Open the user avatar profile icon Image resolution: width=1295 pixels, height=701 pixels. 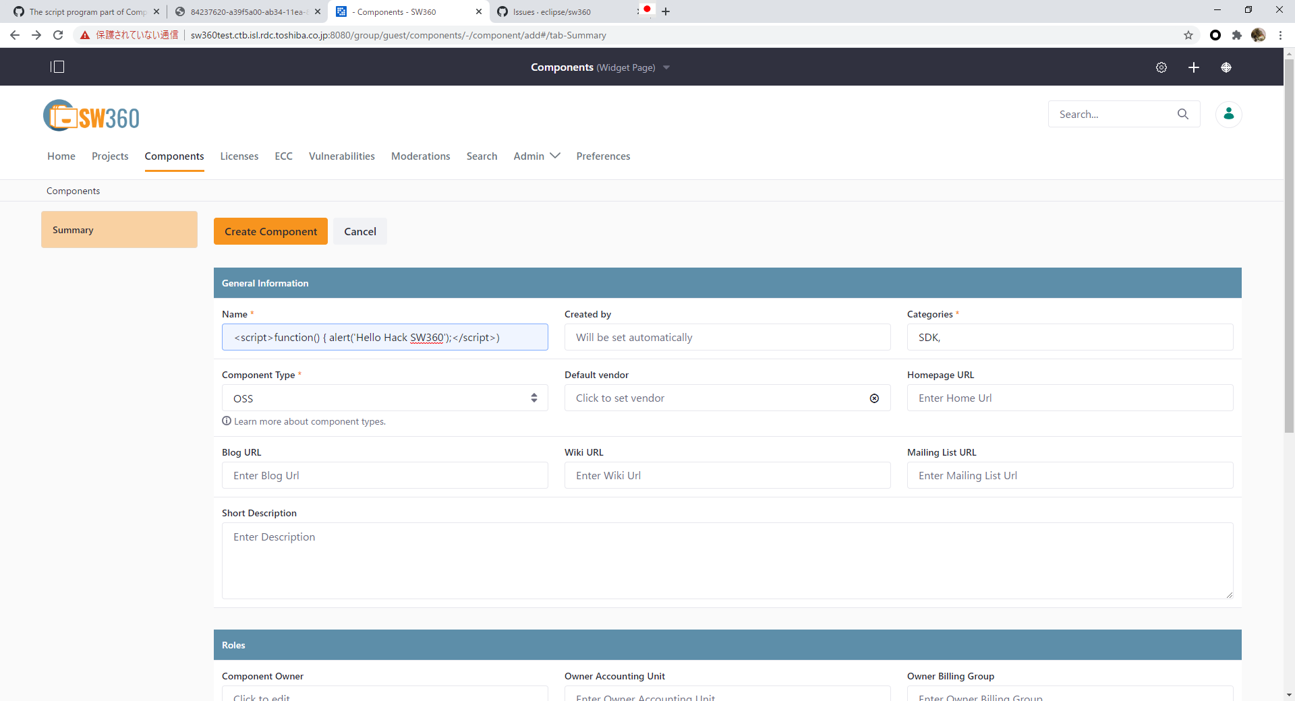tap(1228, 114)
